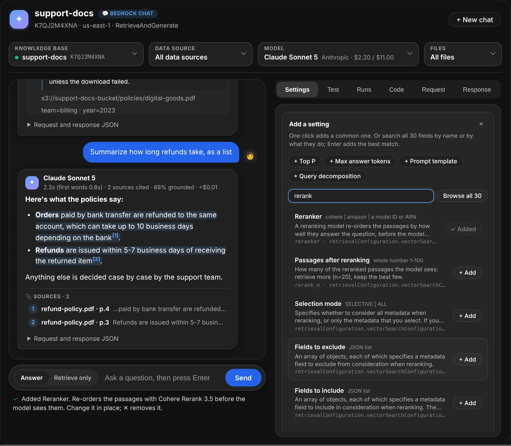Click the 69% grounded stats line

pyautogui.click(x=131, y=187)
